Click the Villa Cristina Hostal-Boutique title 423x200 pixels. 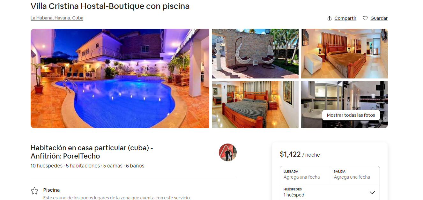click(110, 6)
